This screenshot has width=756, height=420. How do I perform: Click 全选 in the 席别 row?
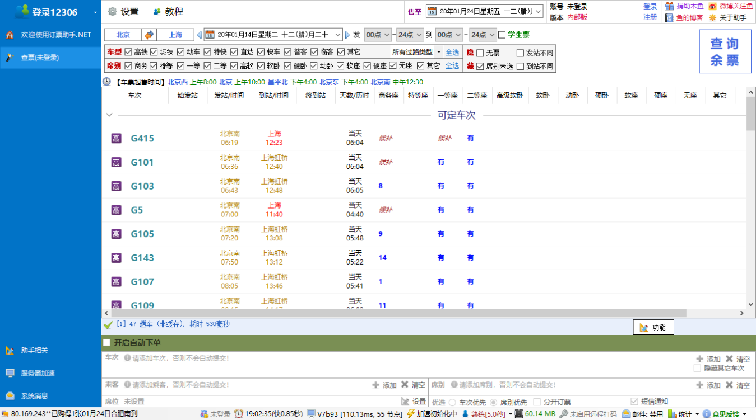tap(452, 65)
